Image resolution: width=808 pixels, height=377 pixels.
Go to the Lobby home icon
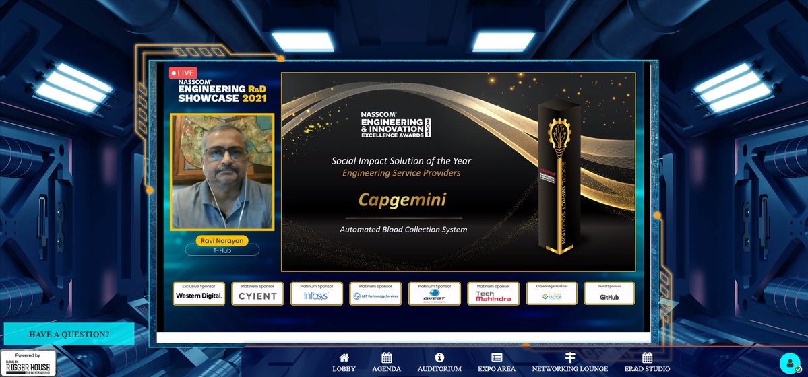(x=344, y=357)
